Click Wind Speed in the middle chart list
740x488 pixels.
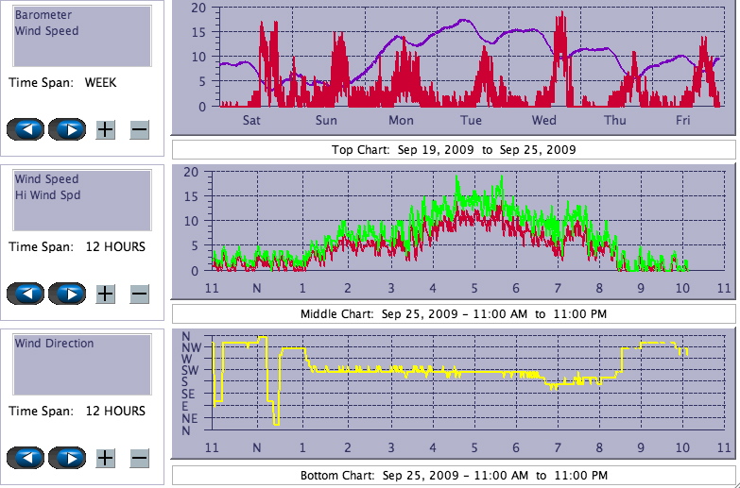click(x=46, y=179)
